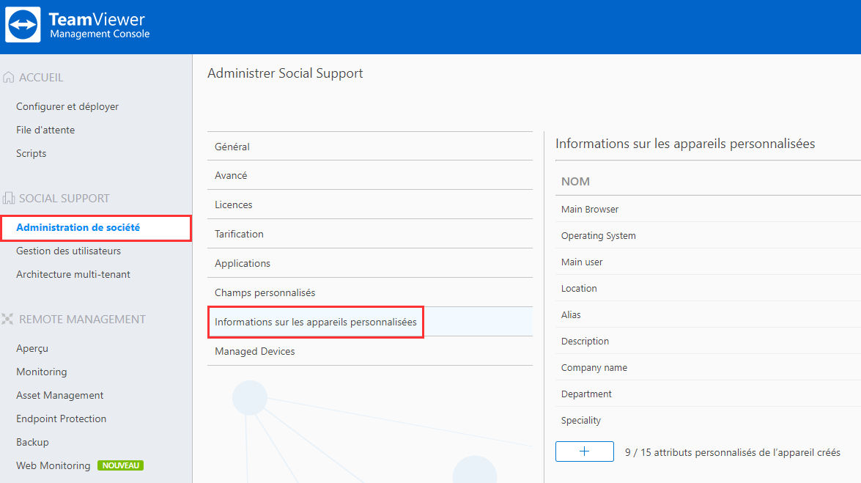861x483 pixels.
Task: Switch to Champs personnalisés tab
Action: click(x=369, y=292)
